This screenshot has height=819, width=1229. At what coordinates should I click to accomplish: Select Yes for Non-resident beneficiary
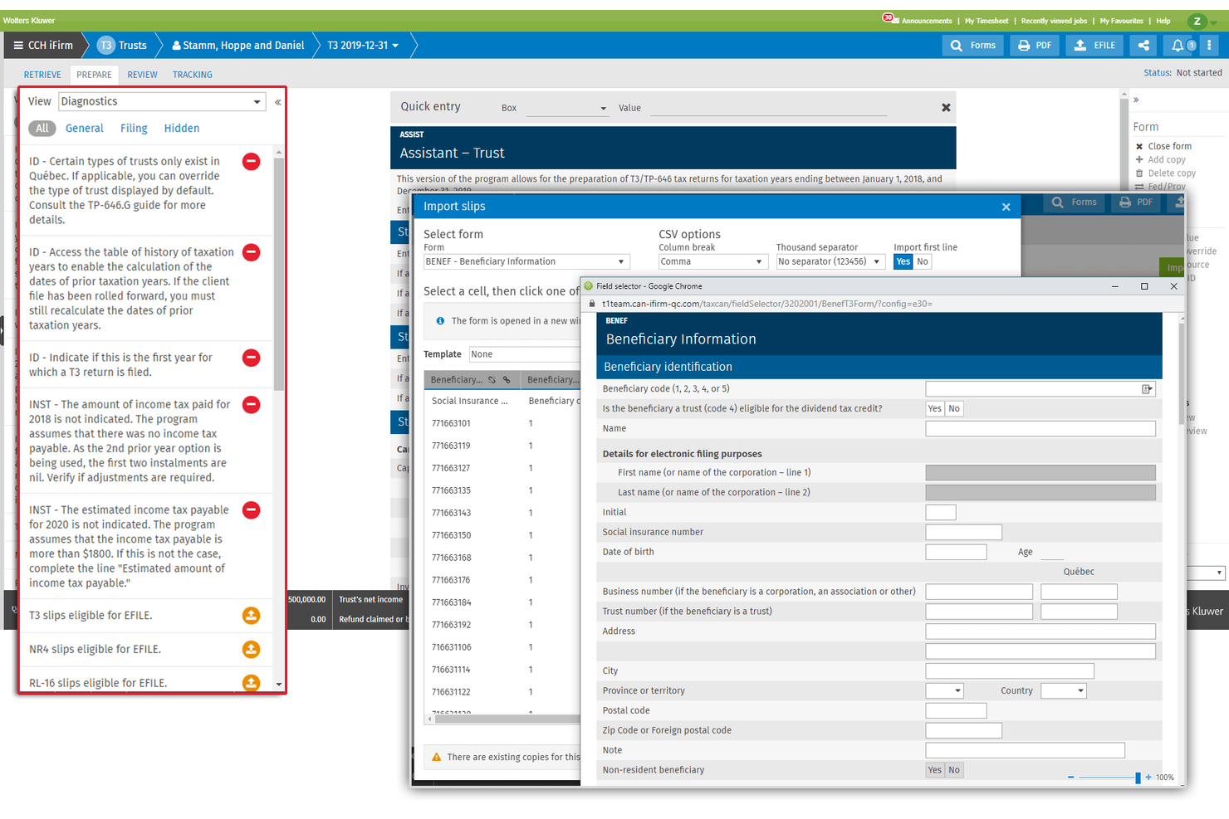[935, 770]
